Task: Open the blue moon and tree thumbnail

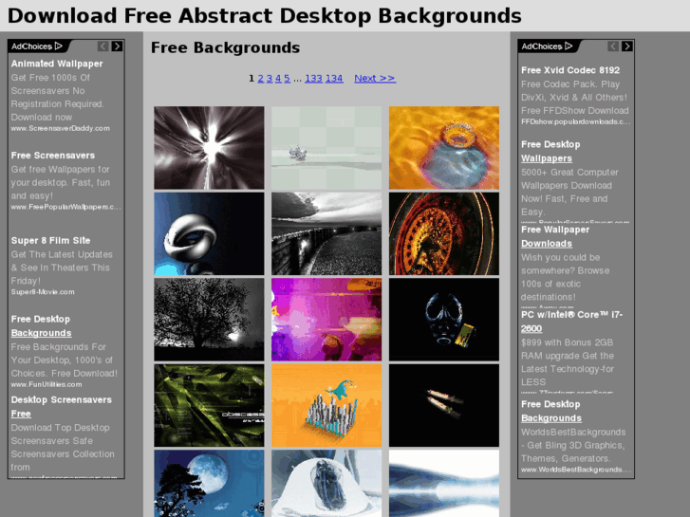Action: click(209, 483)
